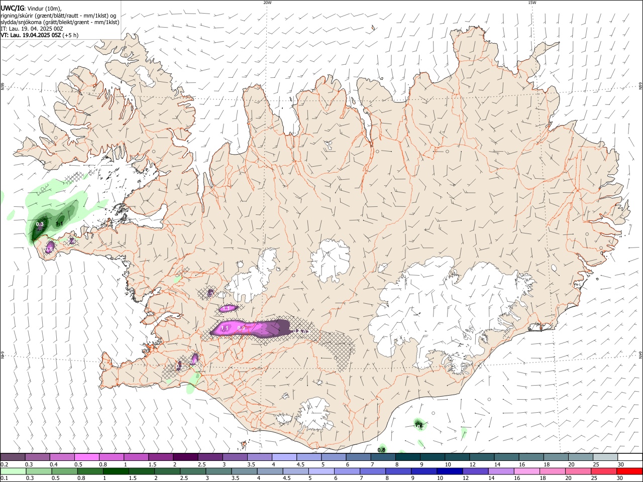Select the grey-teal swatch labelled 20

coord(581,457)
